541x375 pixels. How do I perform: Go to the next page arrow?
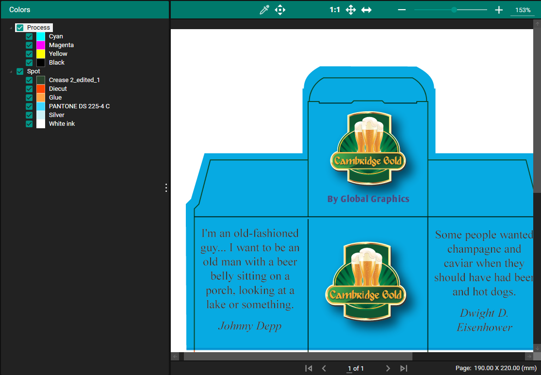tap(388, 368)
